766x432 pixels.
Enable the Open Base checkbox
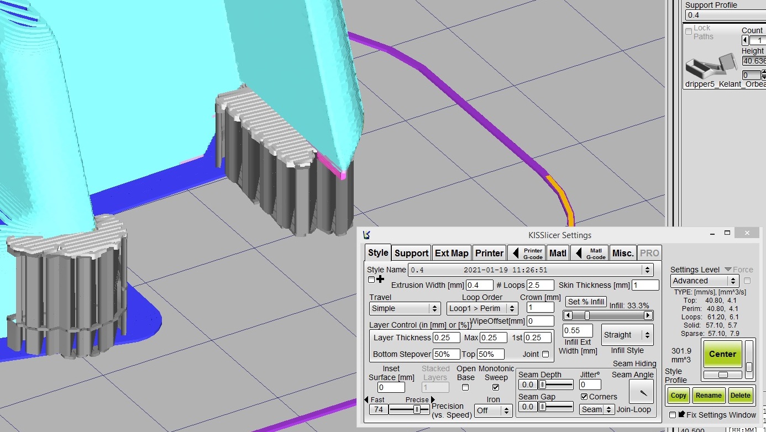465,387
